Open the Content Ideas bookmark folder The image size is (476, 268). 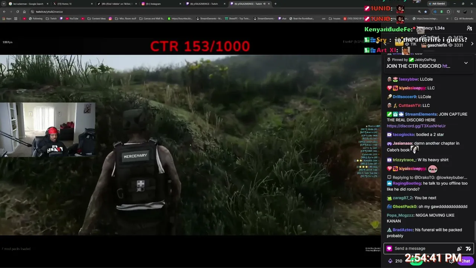96,19
